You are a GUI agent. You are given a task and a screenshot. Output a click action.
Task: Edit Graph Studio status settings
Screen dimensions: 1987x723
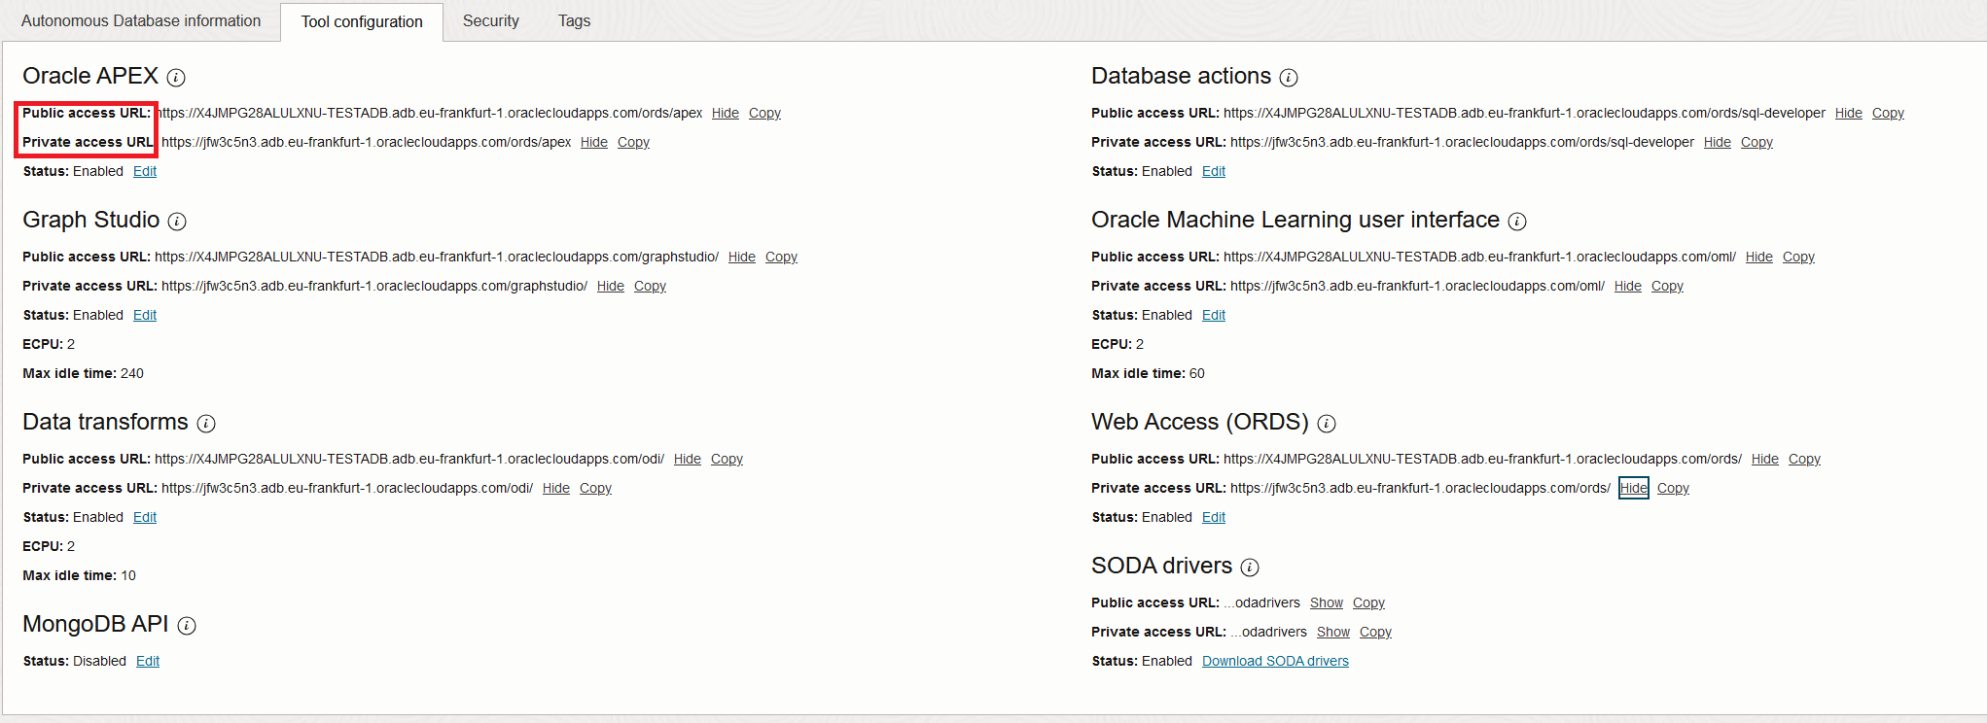[x=145, y=315]
